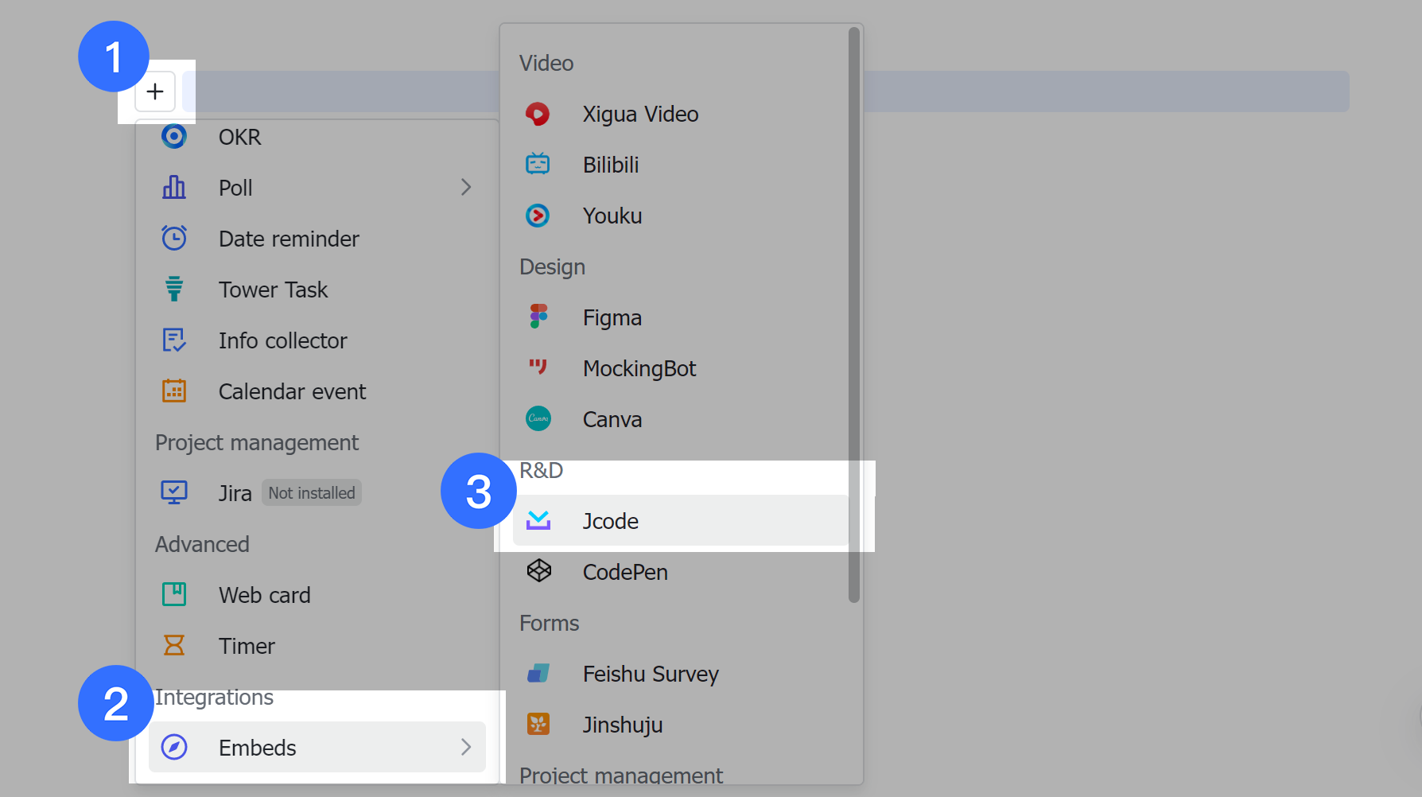Click the Calendar event icon
Viewport: 1422px width, 797px height.
(174, 391)
